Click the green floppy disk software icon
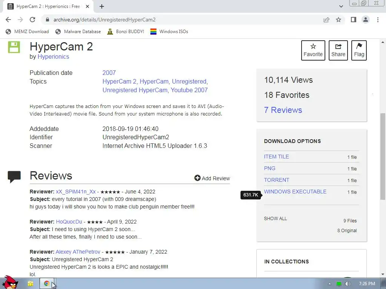This screenshot has height=289, width=386. (x=14, y=47)
